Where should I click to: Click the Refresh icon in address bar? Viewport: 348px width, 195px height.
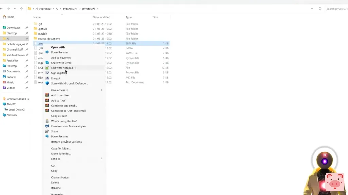click(x=320, y=8)
